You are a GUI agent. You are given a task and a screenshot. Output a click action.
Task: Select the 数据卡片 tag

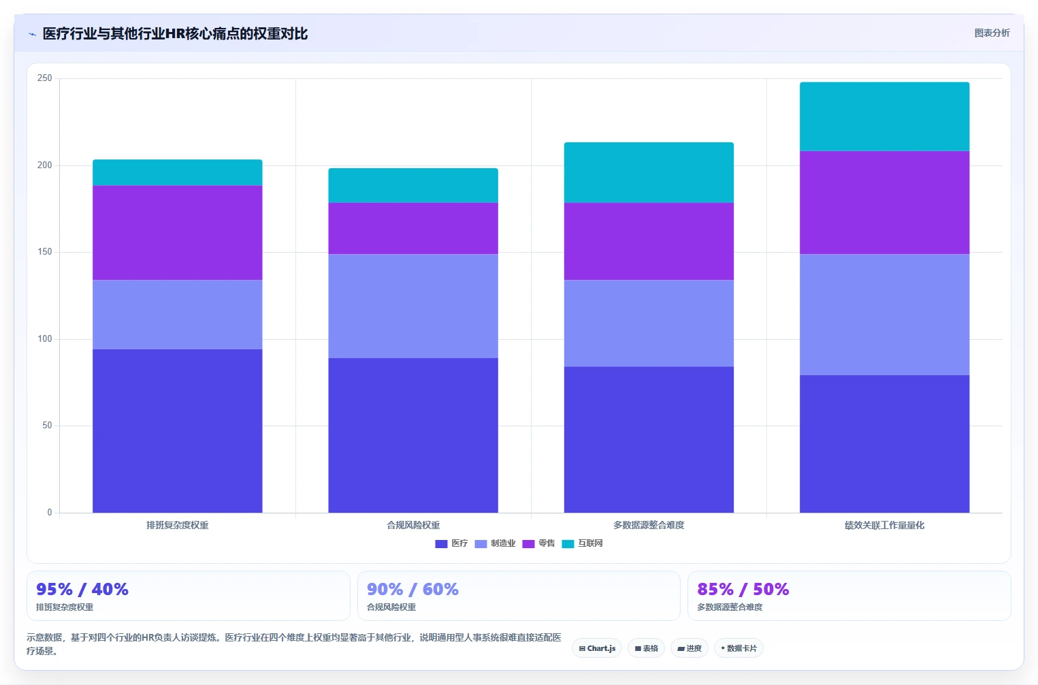click(739, 648)
